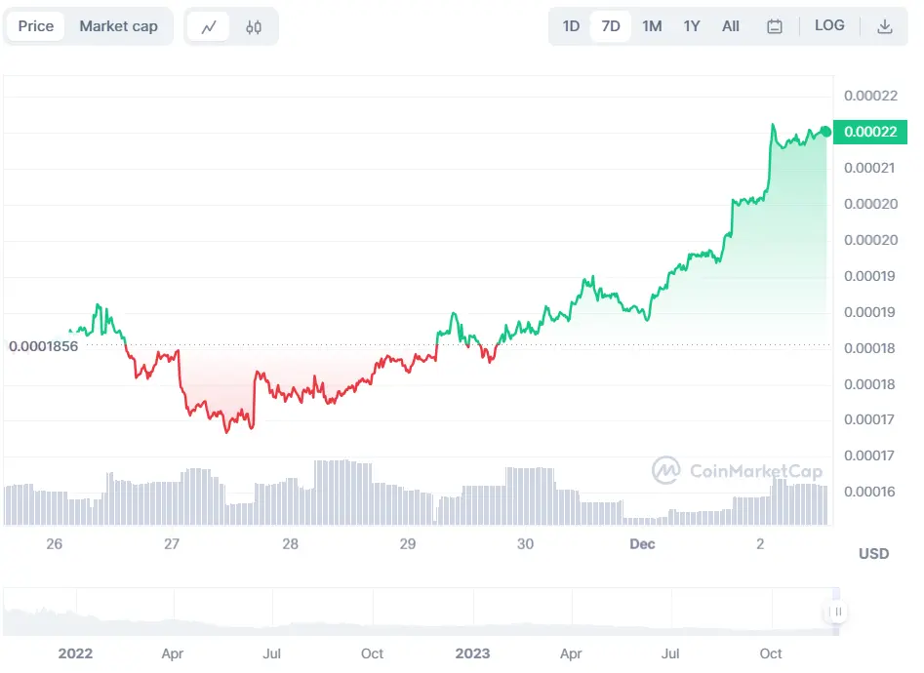924x673 pixels.
Task: Click the green current-price dot on the line
Action: coord(825,132)
